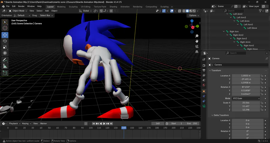Open the Object properties tab (orange square)
The width and height of the screenshot is (270, 143).
coord(204,91)
